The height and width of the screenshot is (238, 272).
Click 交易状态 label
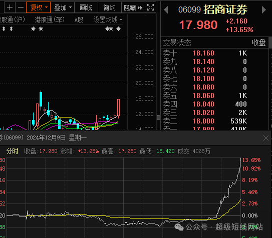coord(177,42)
